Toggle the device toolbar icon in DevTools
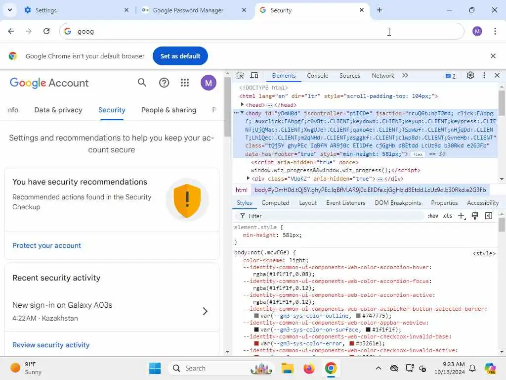This screenshot has width=506, height=380. 254,76
